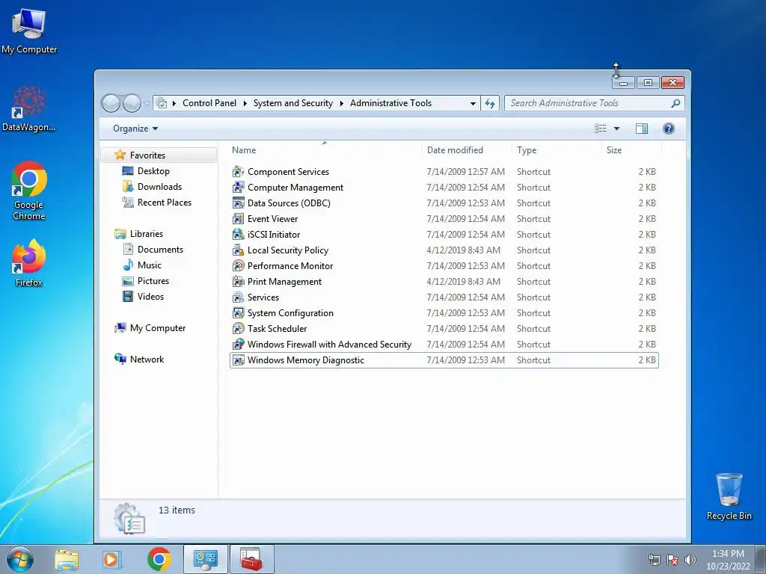The image size is (766, 574).
Task: Click the Windows Memory Diagnostic icon
Action: tap(238, 359)
